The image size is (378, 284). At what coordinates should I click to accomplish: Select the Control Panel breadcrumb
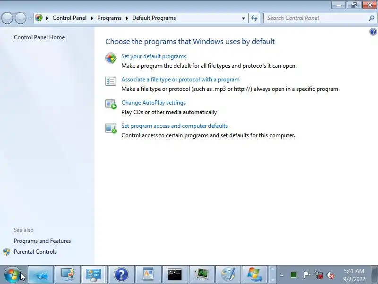click(69, 18)
